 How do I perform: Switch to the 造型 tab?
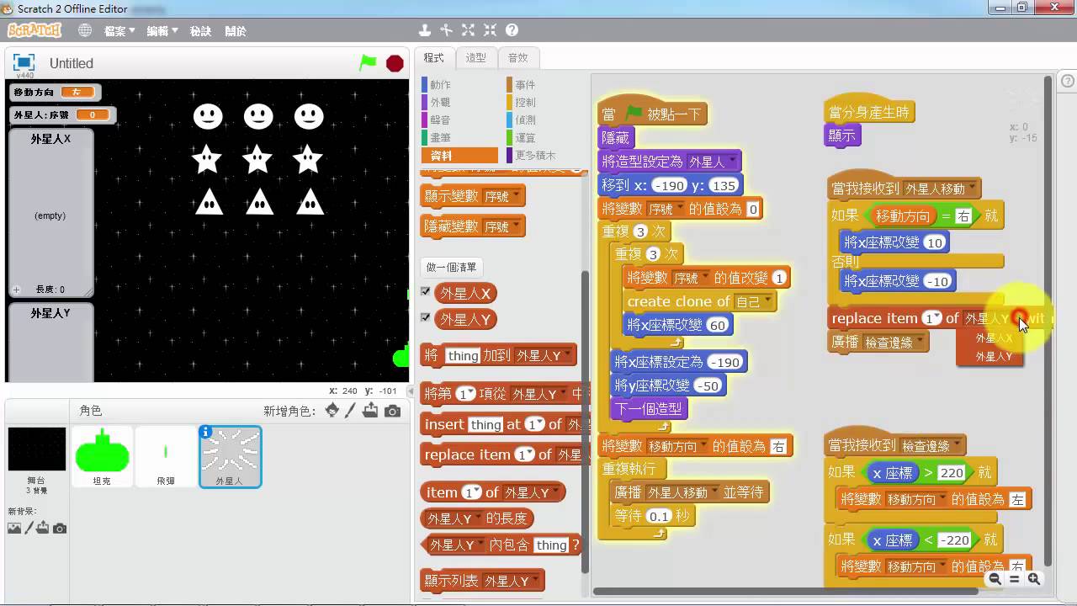tap(476, 57)
